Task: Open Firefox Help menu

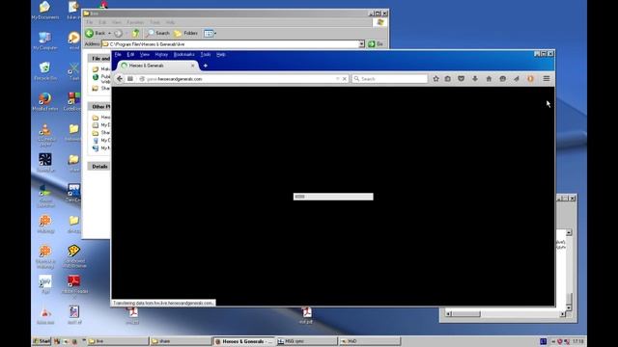Action: (221, 54)
